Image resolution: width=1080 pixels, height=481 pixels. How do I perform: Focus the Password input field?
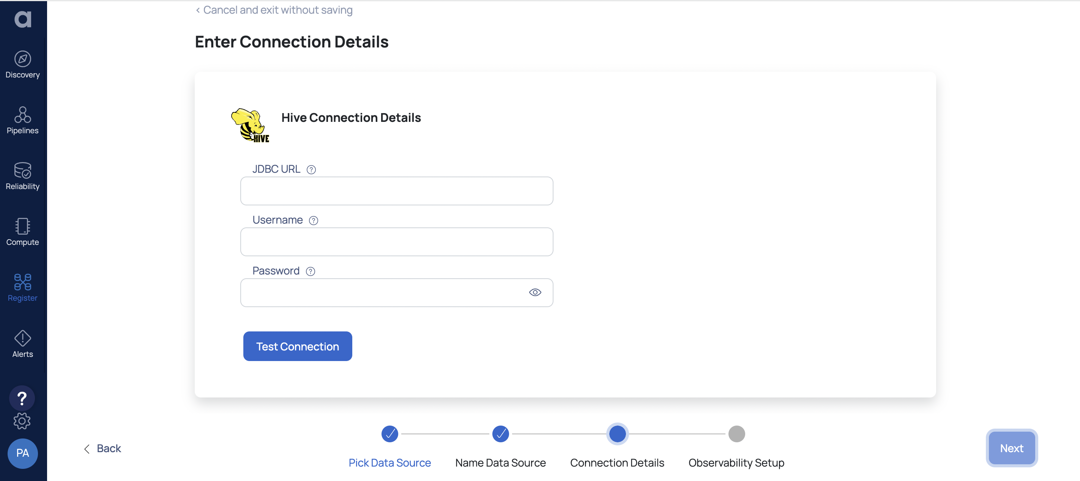(x=397, y=293)
